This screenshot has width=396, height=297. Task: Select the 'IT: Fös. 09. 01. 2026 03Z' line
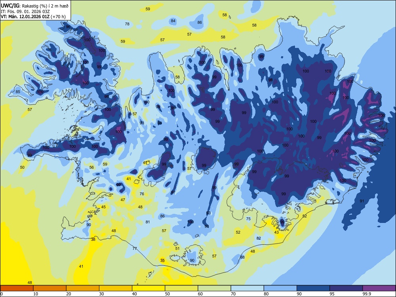(x=25, y=11)
